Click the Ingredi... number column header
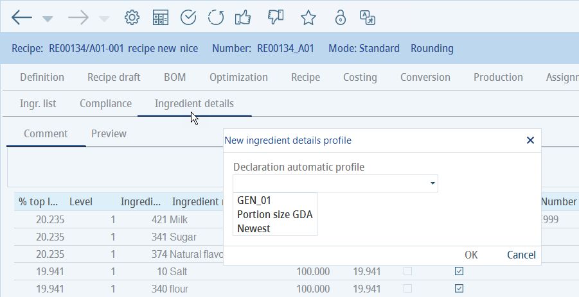579x297 pixels. [140, 201]
